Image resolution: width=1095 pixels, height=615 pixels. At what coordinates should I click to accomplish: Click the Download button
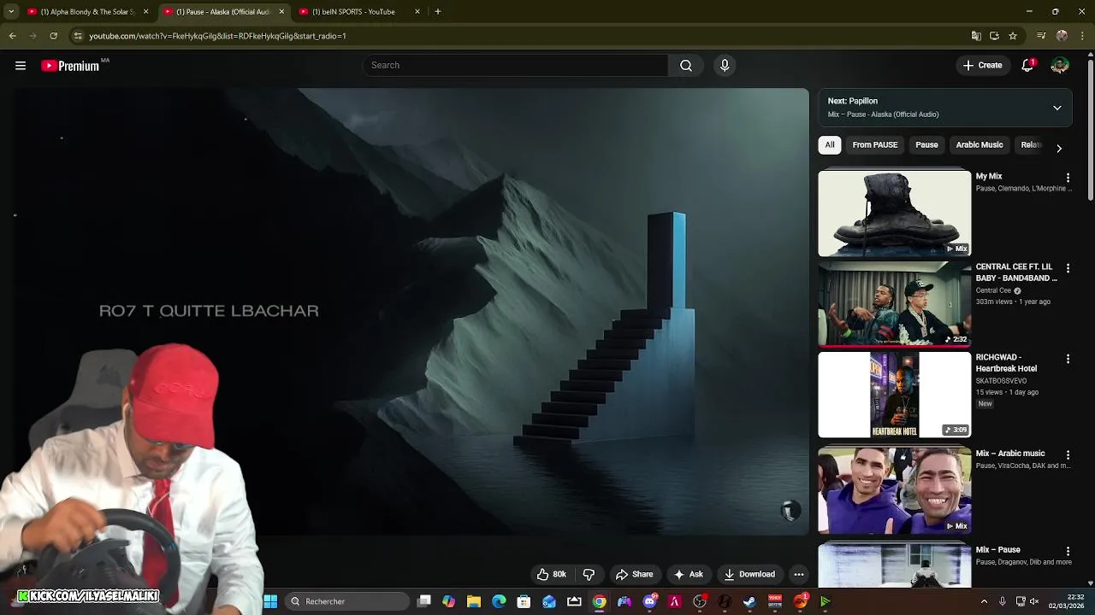749,575
